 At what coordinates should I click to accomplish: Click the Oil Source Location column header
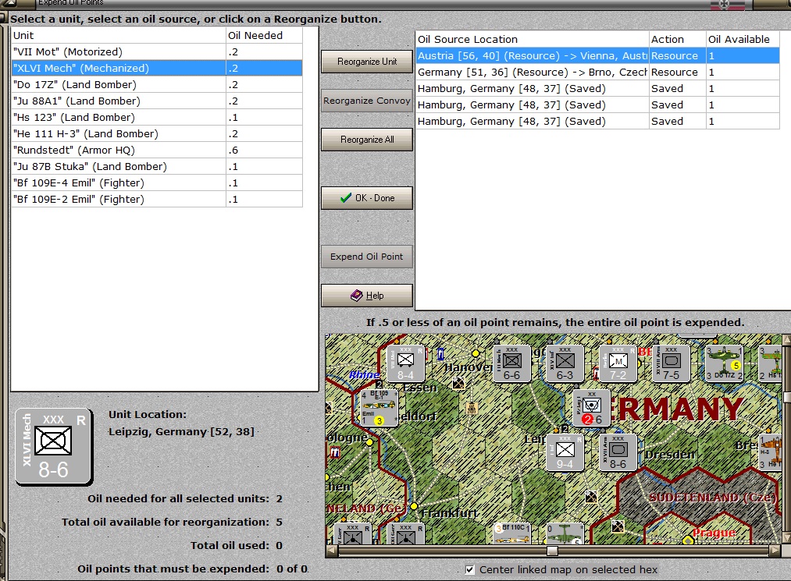533,39
